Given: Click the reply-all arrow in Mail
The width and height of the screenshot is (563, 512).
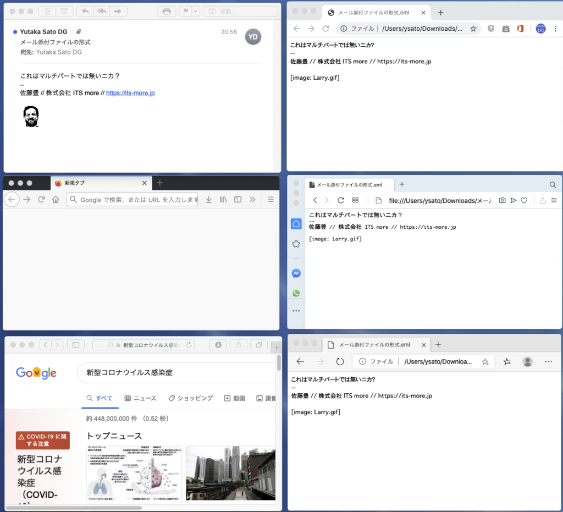Looking at the screenshot, I should click(x=102, y=11).
